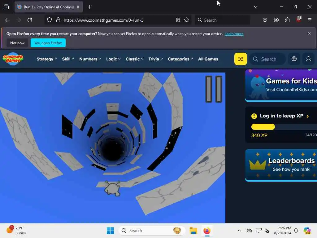Screen dimensions: 317x238
Task: Open the user account icon on Coolmath
Action: pos(308,59)
